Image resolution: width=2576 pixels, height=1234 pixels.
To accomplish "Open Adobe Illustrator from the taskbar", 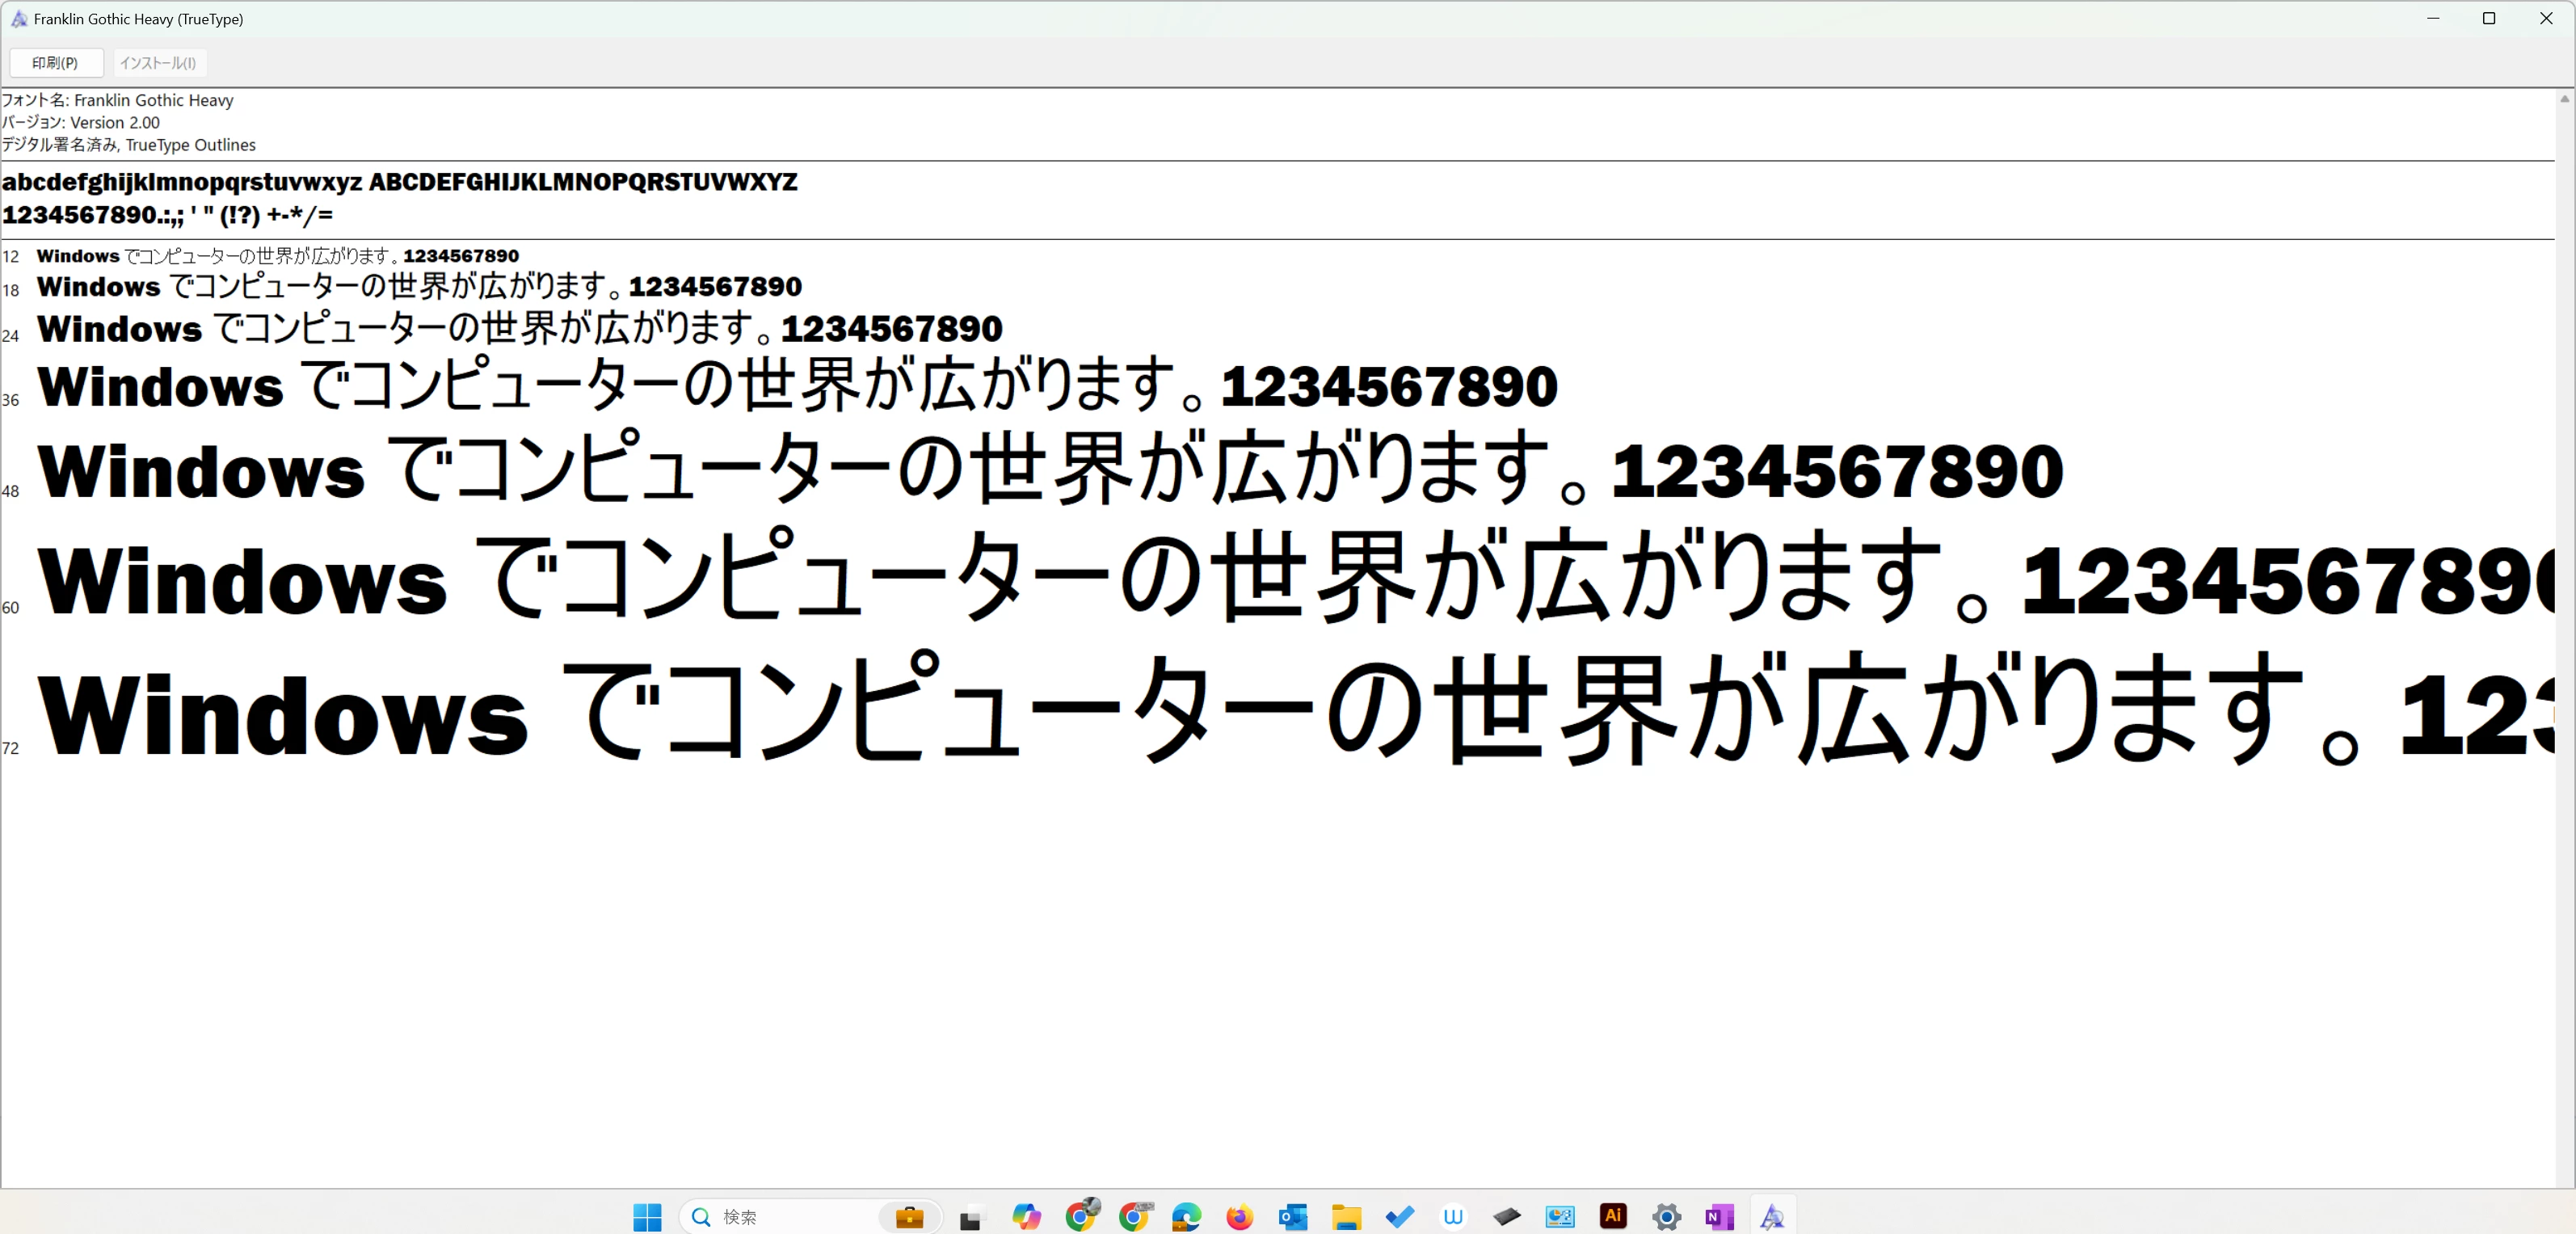I will point(1612,1216).
